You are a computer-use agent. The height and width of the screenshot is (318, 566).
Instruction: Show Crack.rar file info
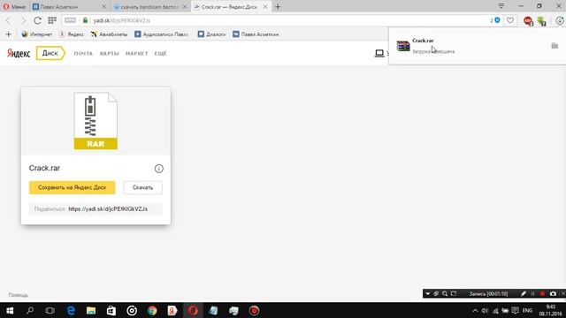click(x=159, y=169)
